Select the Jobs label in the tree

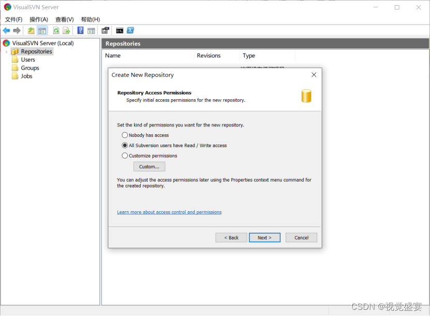(26, 76)
